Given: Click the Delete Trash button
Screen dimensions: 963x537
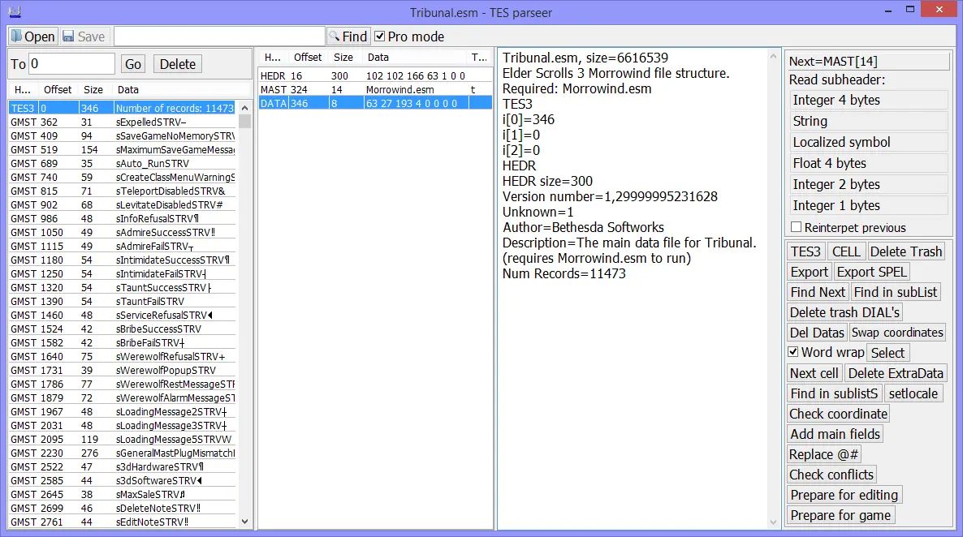Looking at the screenshot, I should 906,251.
